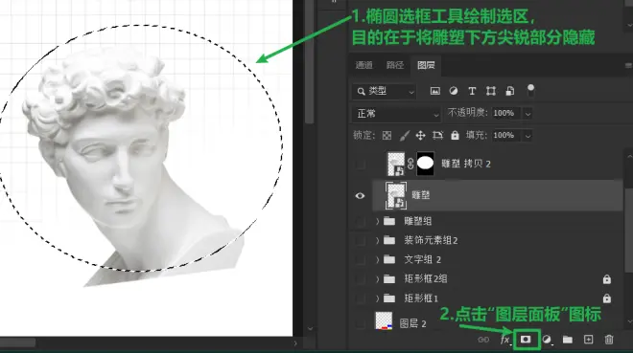Toggle the layer filter on/off switch
633x353 pixels.
[x=530, y=91]
